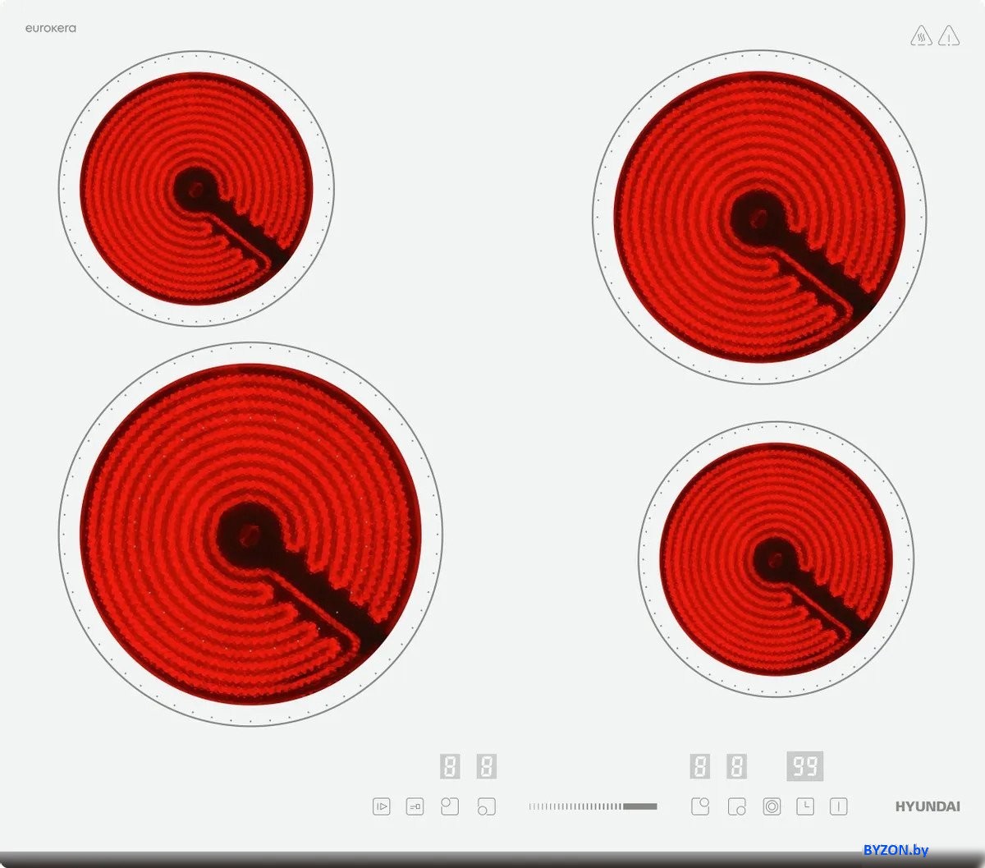This screenshot has width=985, height=868.
Task: Tap the power level slider bar
Action: click(x=593, y=806)
